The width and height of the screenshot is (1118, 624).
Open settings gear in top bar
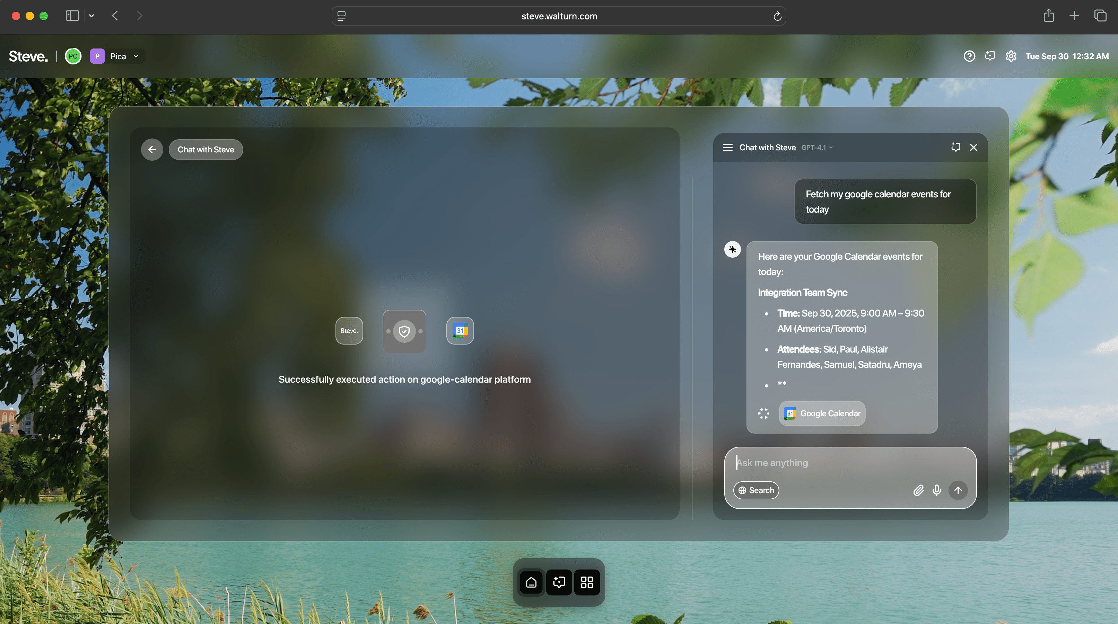pos(1011,56)
